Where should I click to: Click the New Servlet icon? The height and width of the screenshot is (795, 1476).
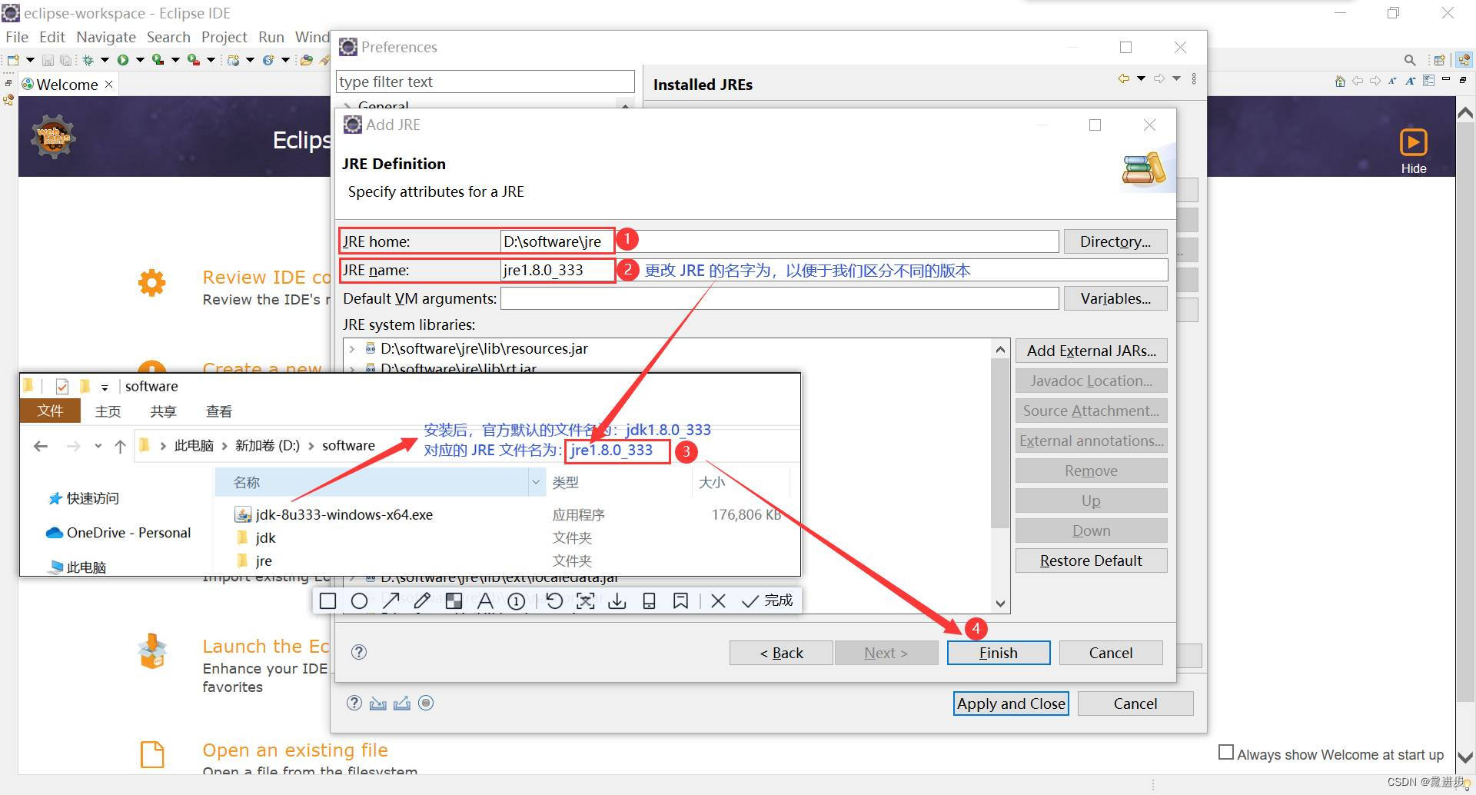[x=268, y=60]
